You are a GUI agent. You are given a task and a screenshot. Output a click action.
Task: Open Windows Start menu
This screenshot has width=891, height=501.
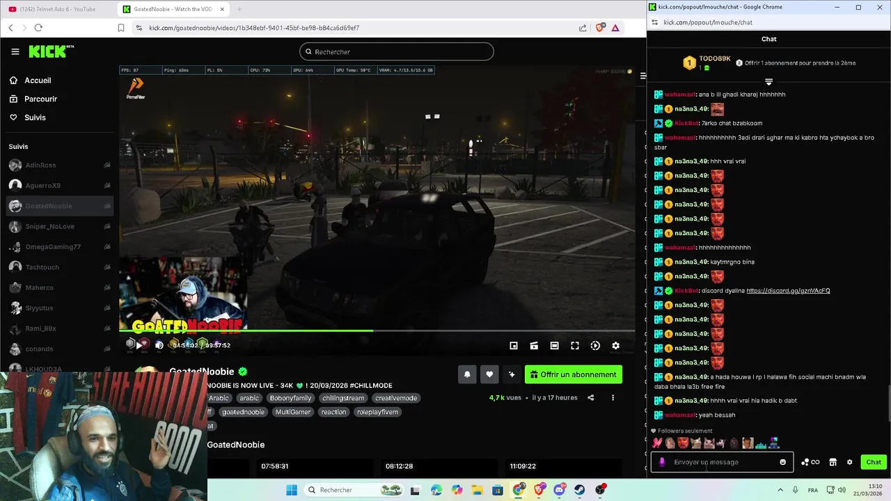tap(292, 490)
